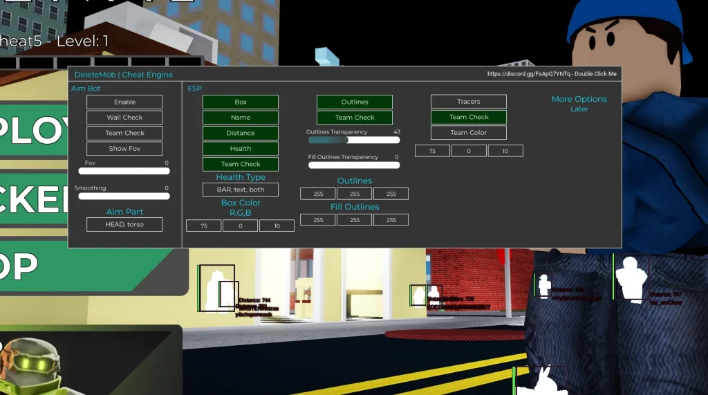Click the Aim Bot section heading
Image resolution: width=708 pixels, height=395 pixels.
click(x=86, y=89)
